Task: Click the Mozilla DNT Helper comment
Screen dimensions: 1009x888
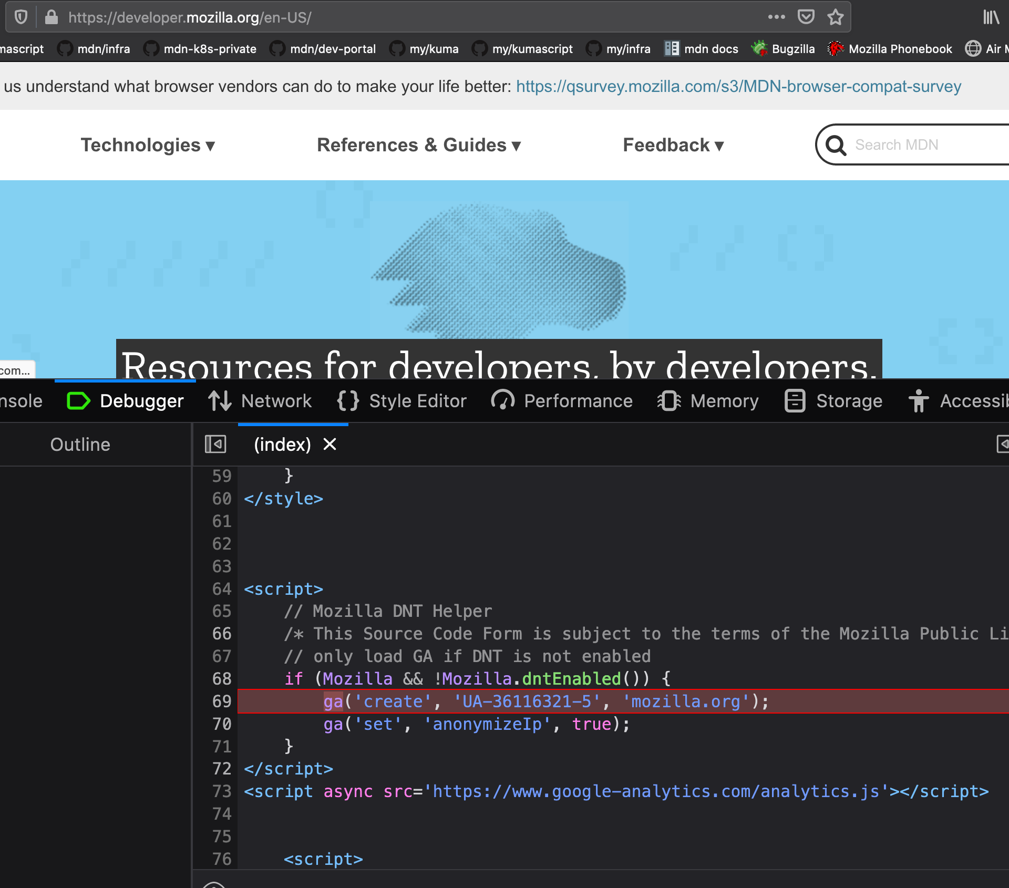Action: [x=388, y=611]
